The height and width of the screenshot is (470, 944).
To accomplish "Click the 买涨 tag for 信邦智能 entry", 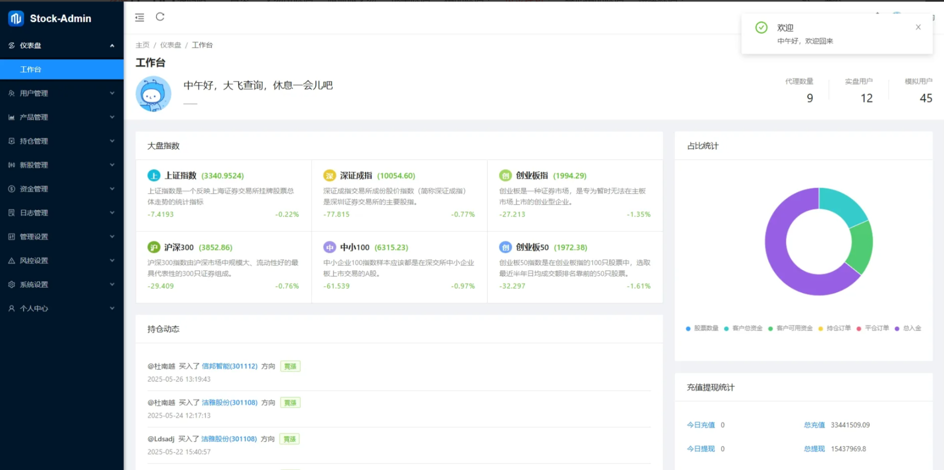I will (290, 366).
